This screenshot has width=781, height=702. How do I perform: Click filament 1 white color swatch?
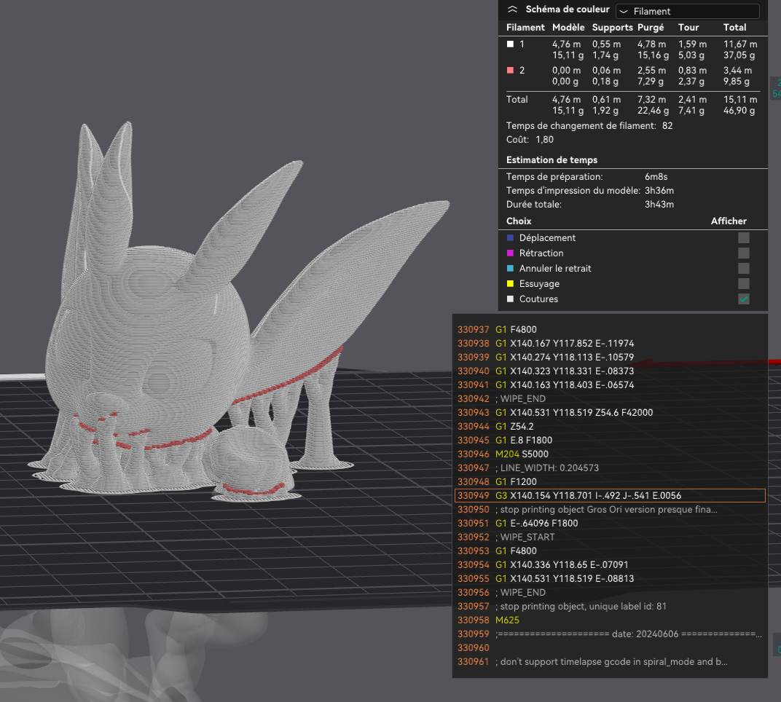point(510,44)
